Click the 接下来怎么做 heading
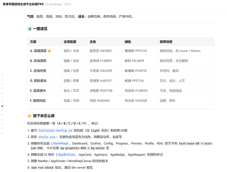The image size is (227, 172). pyautogui.click(x=44, y=116)
